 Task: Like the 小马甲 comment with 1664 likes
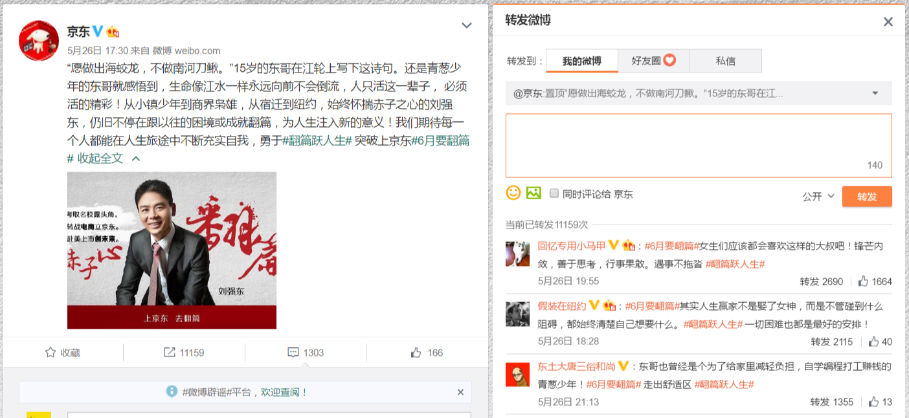click(x=875, y=281)
